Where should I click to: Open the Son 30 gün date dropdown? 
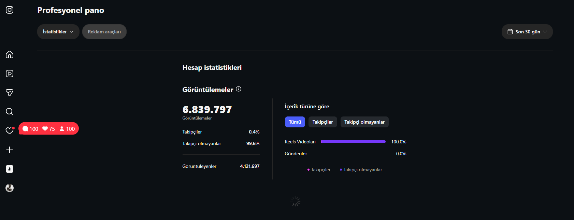527,32
